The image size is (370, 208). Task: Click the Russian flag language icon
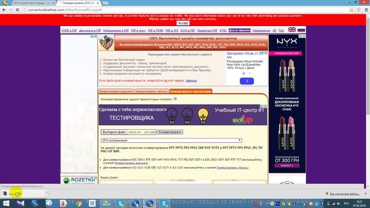(x=301, y=30)
